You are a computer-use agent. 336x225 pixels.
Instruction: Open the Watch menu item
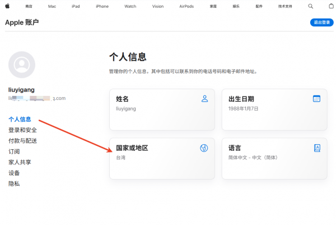pyautogui.click(x=130, y=6)
